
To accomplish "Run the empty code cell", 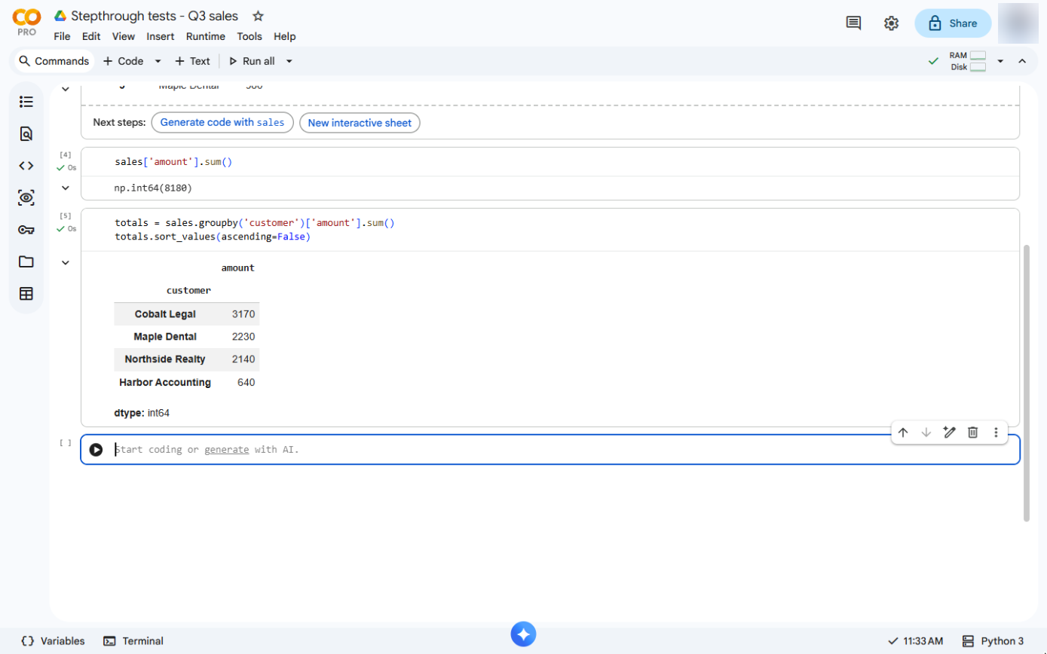I will pyautogui.click(x=96, y=450).
